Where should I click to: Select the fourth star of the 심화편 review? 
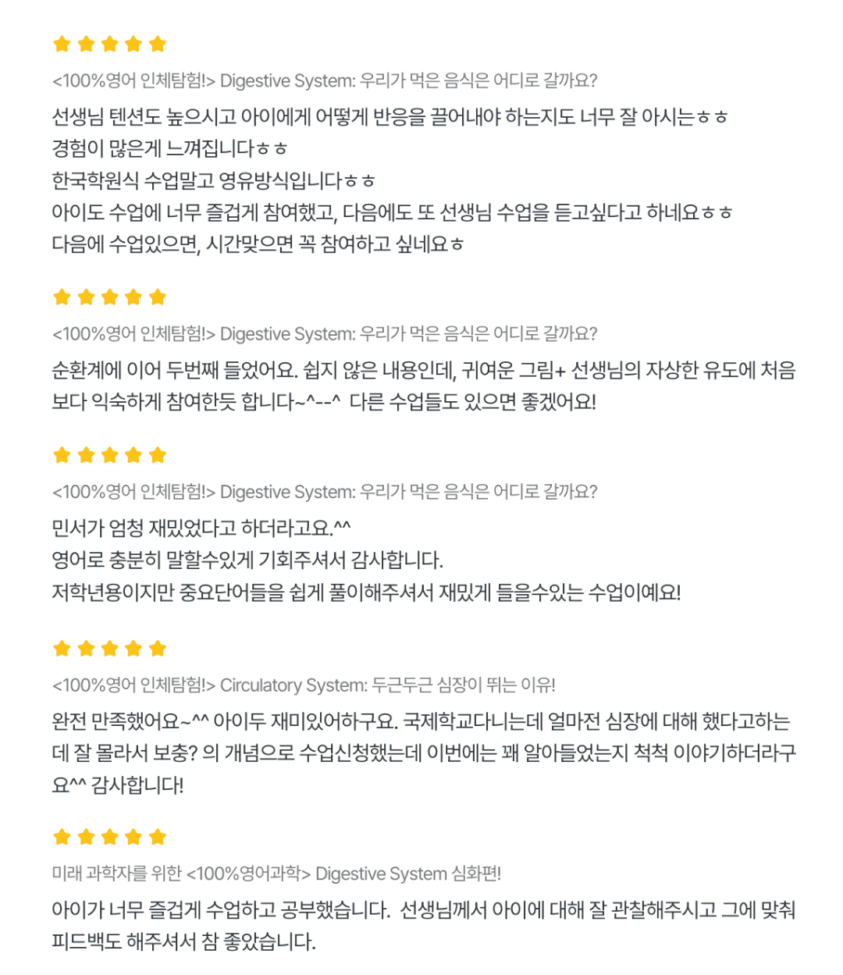[133, 838]
